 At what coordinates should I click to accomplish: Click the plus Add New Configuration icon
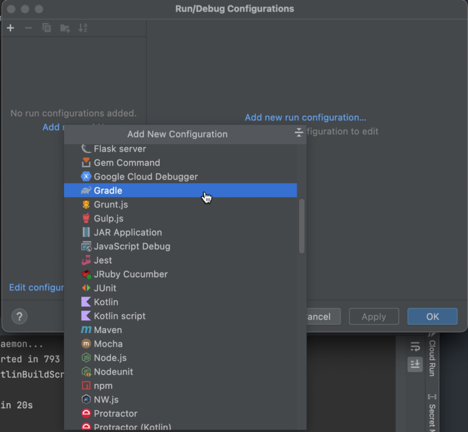(10, 28)
